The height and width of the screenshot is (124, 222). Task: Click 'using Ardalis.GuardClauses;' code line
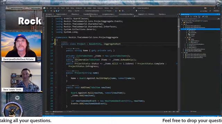click(x=72, y=19)
